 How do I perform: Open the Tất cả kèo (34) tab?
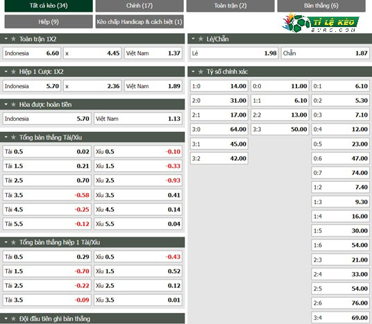coord(49,6)
